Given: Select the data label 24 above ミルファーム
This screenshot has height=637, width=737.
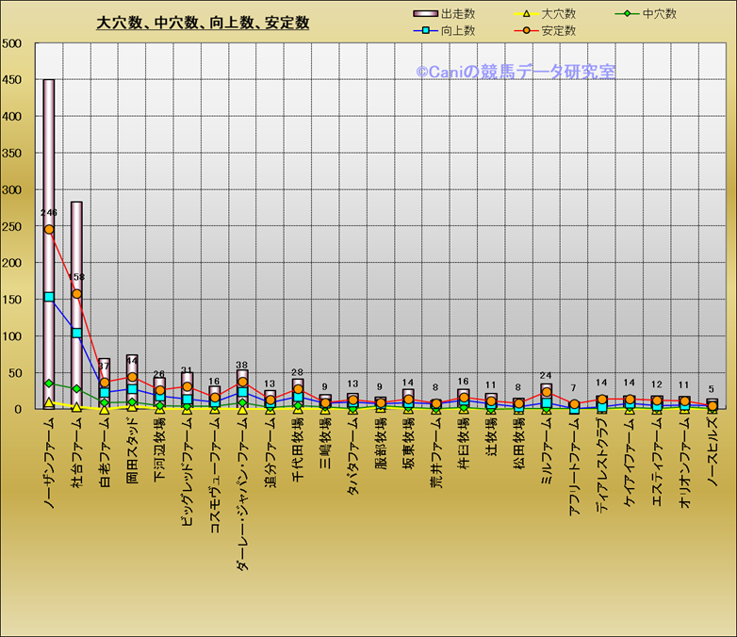Looking at the screenshot, I should click(547, 376).
